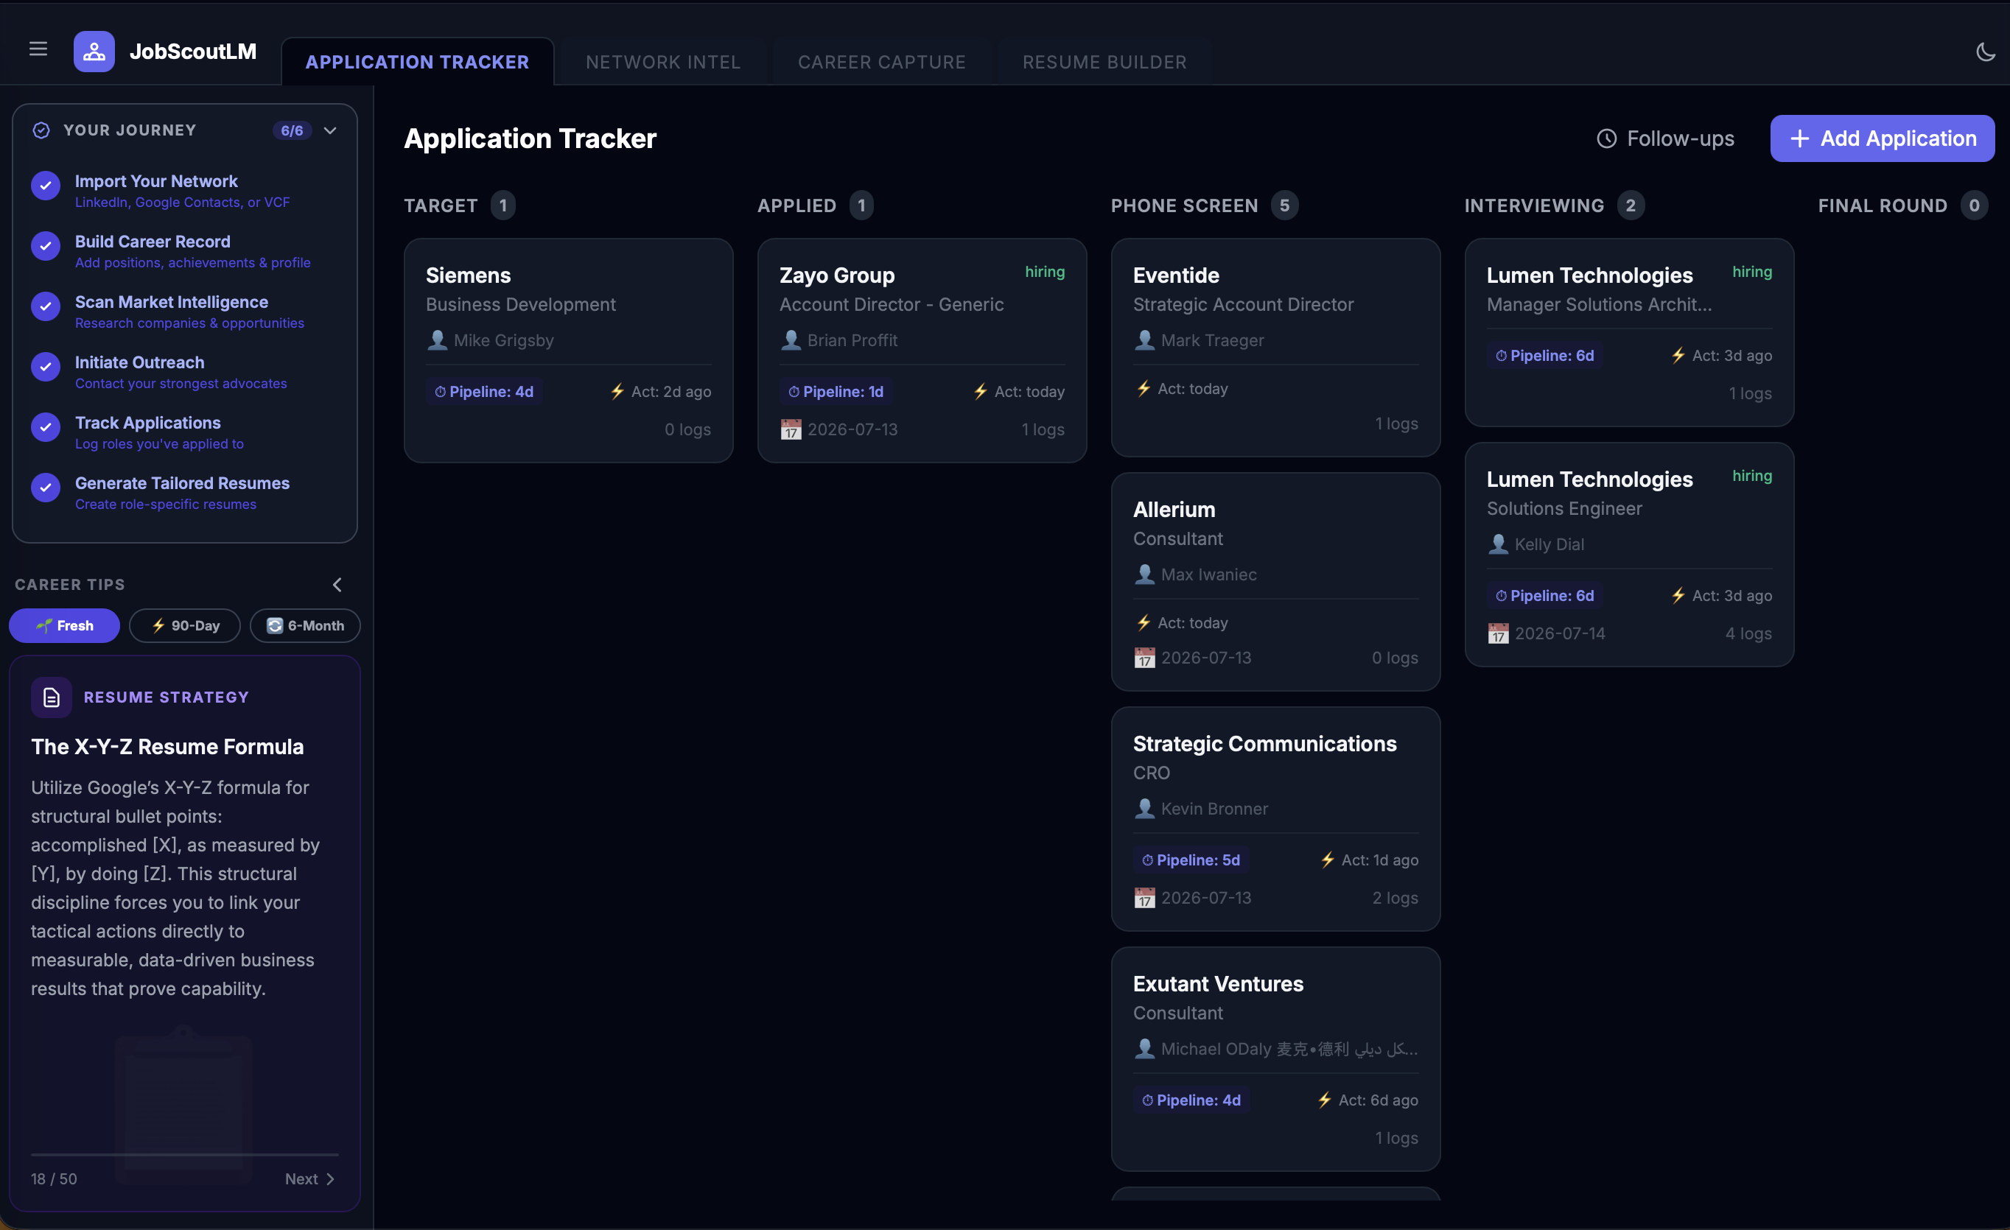Switch to the Resume Builder tab
The image size is (2010, 1230).
coord(1104,62)
